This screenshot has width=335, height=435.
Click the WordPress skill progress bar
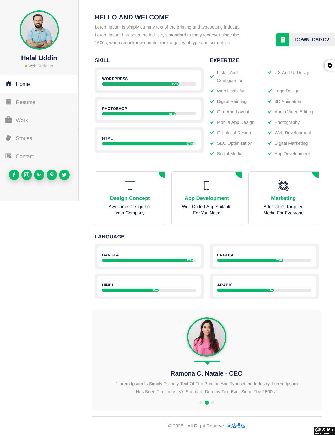(x=149, y=84)
